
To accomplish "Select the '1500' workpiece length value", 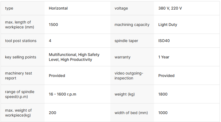I will 53,25.
